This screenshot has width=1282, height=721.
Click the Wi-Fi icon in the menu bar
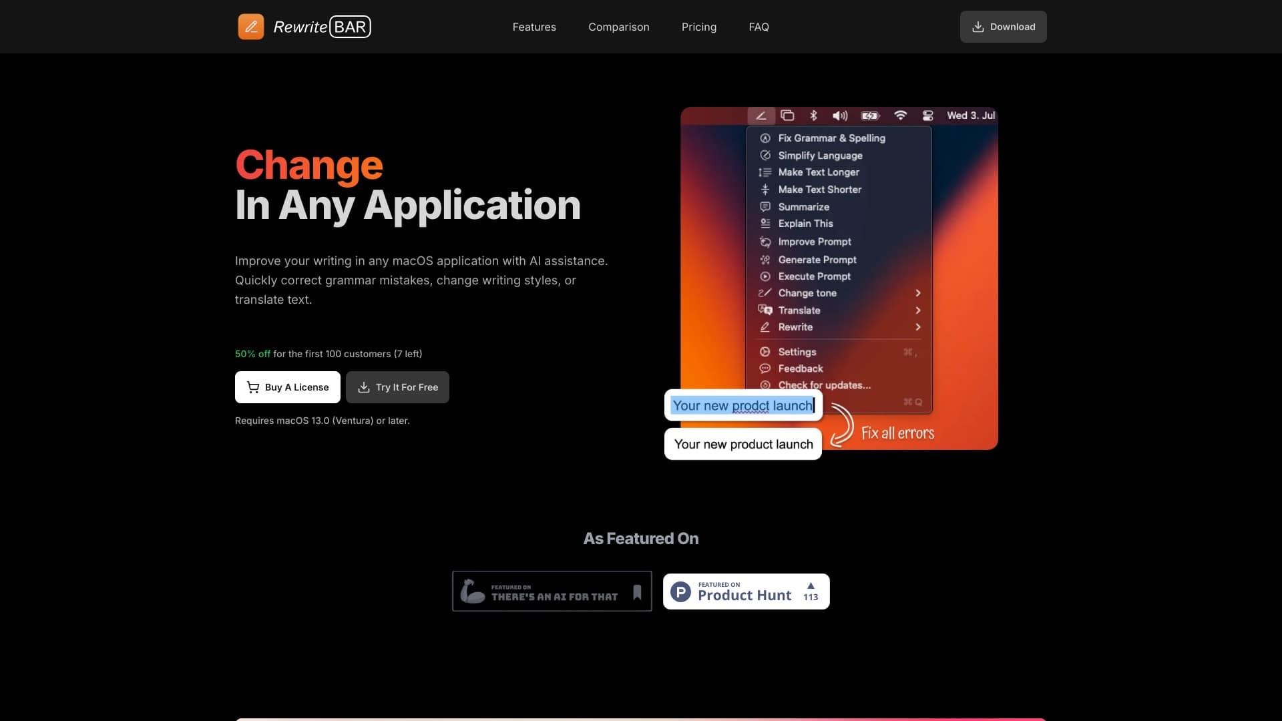900,115
